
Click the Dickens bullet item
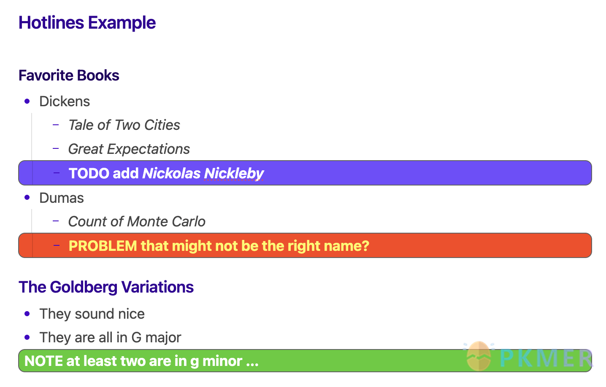65,102
